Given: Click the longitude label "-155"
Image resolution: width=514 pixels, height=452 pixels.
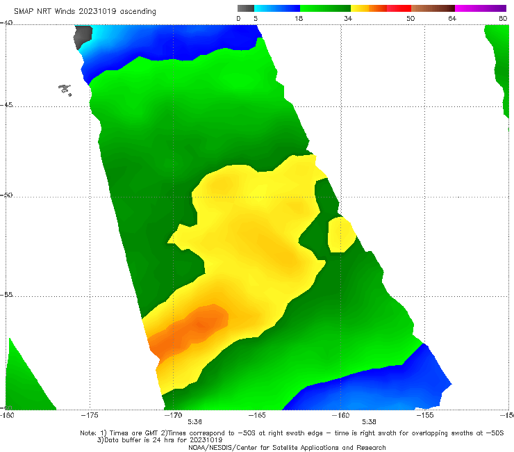Looking at the screenshot, I should (x=425, y=415).
